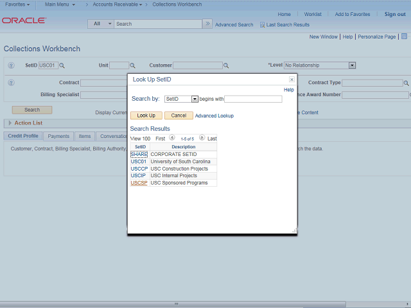Expand the Action List section
The height and width of the screenshot is (308, 411).
[10, 123]
